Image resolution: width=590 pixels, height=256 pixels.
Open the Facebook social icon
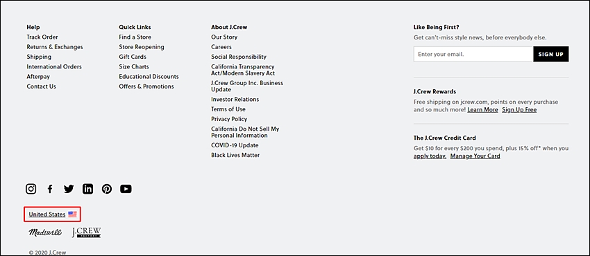(x=50, y=189)
